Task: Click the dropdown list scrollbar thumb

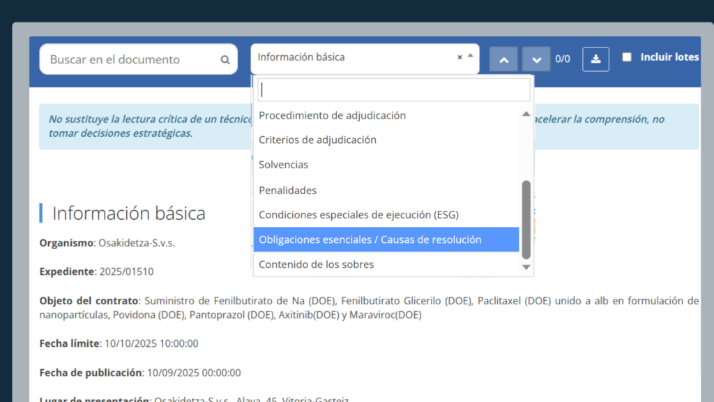Action: point(526,219)
